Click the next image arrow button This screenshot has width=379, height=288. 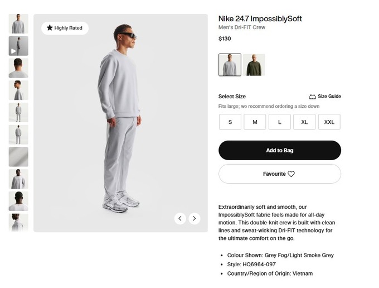[195, 219]
